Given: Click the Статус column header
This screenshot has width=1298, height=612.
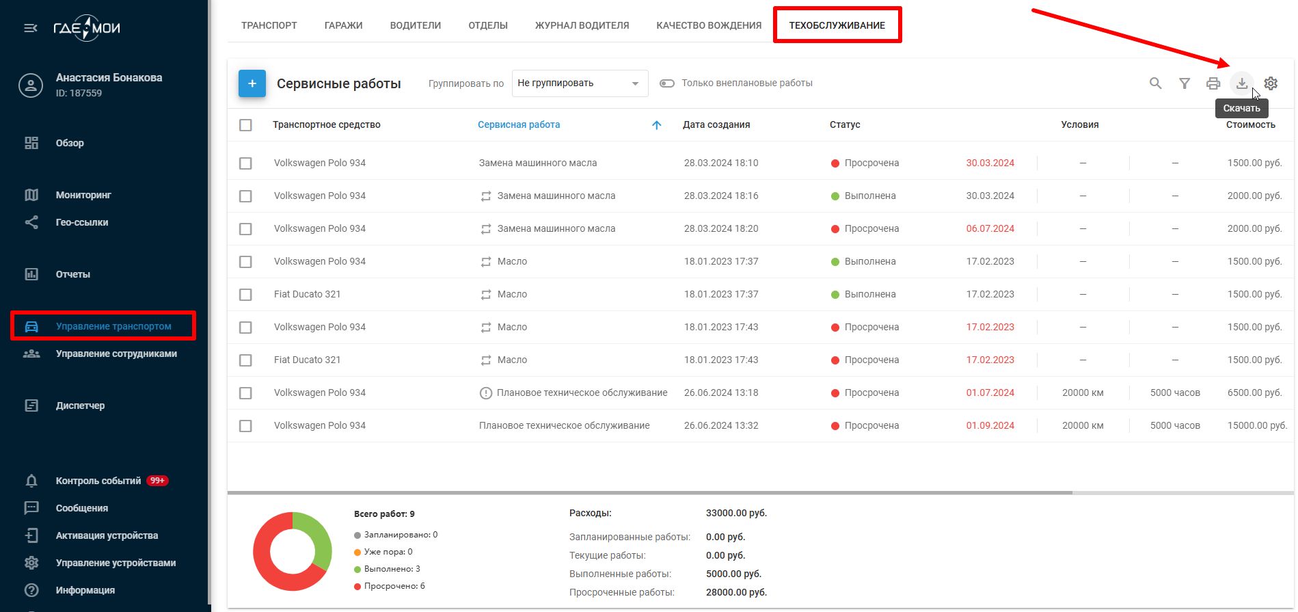Looking at the screenshot, I should tap(845, 125).
